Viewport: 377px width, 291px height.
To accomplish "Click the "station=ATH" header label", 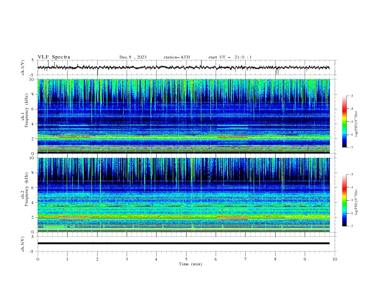I will [x=177, y=57].
